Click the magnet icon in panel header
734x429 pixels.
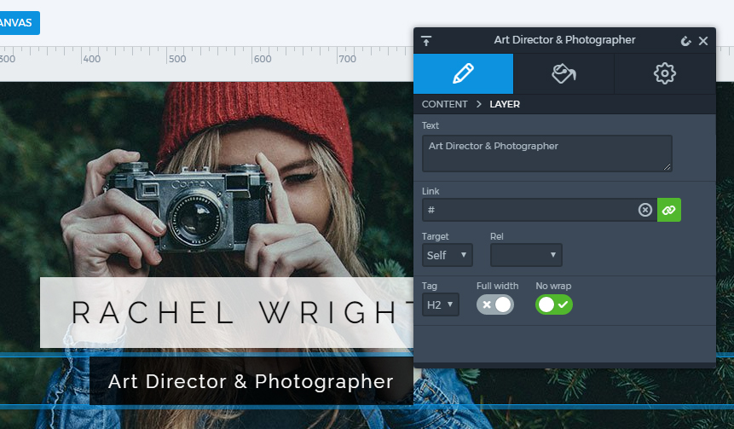685,41
